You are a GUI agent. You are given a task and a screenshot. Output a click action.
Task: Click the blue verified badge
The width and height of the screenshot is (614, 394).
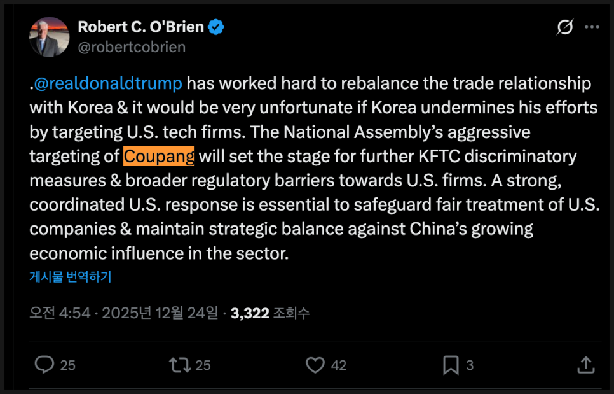point(217,27)
